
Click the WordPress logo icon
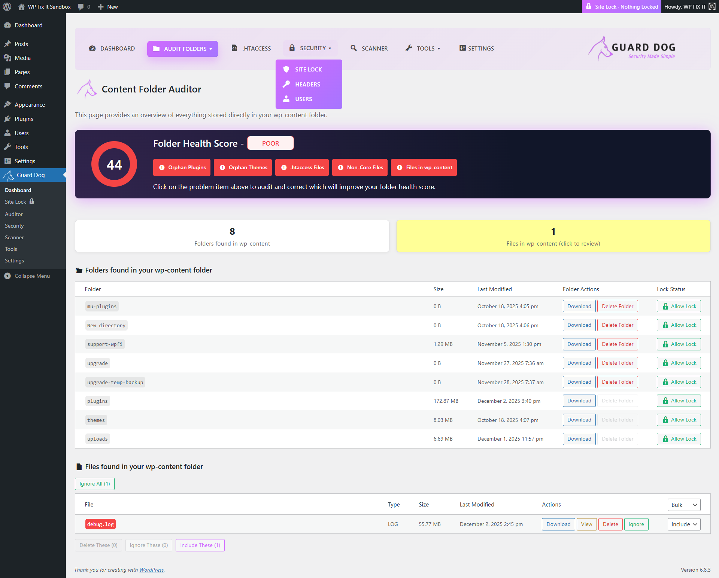click(x=7, y=7)
